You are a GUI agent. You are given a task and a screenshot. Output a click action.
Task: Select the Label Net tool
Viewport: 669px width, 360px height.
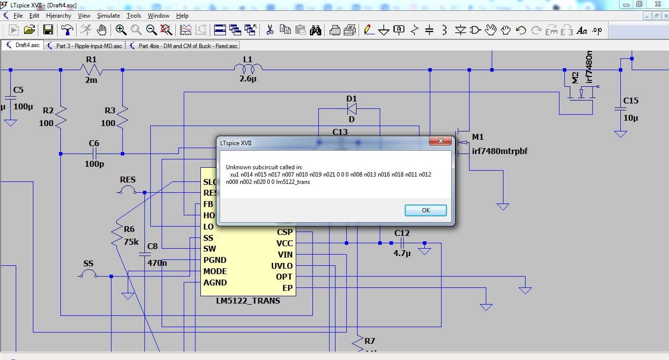399,30
